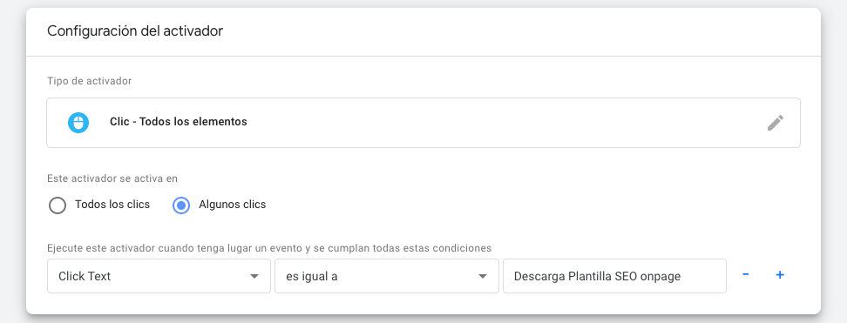Open the Clic - Todos los elementos trigger type
Image resolution: width=847 pixels, height=323 pixels.
tap(179, 122)
